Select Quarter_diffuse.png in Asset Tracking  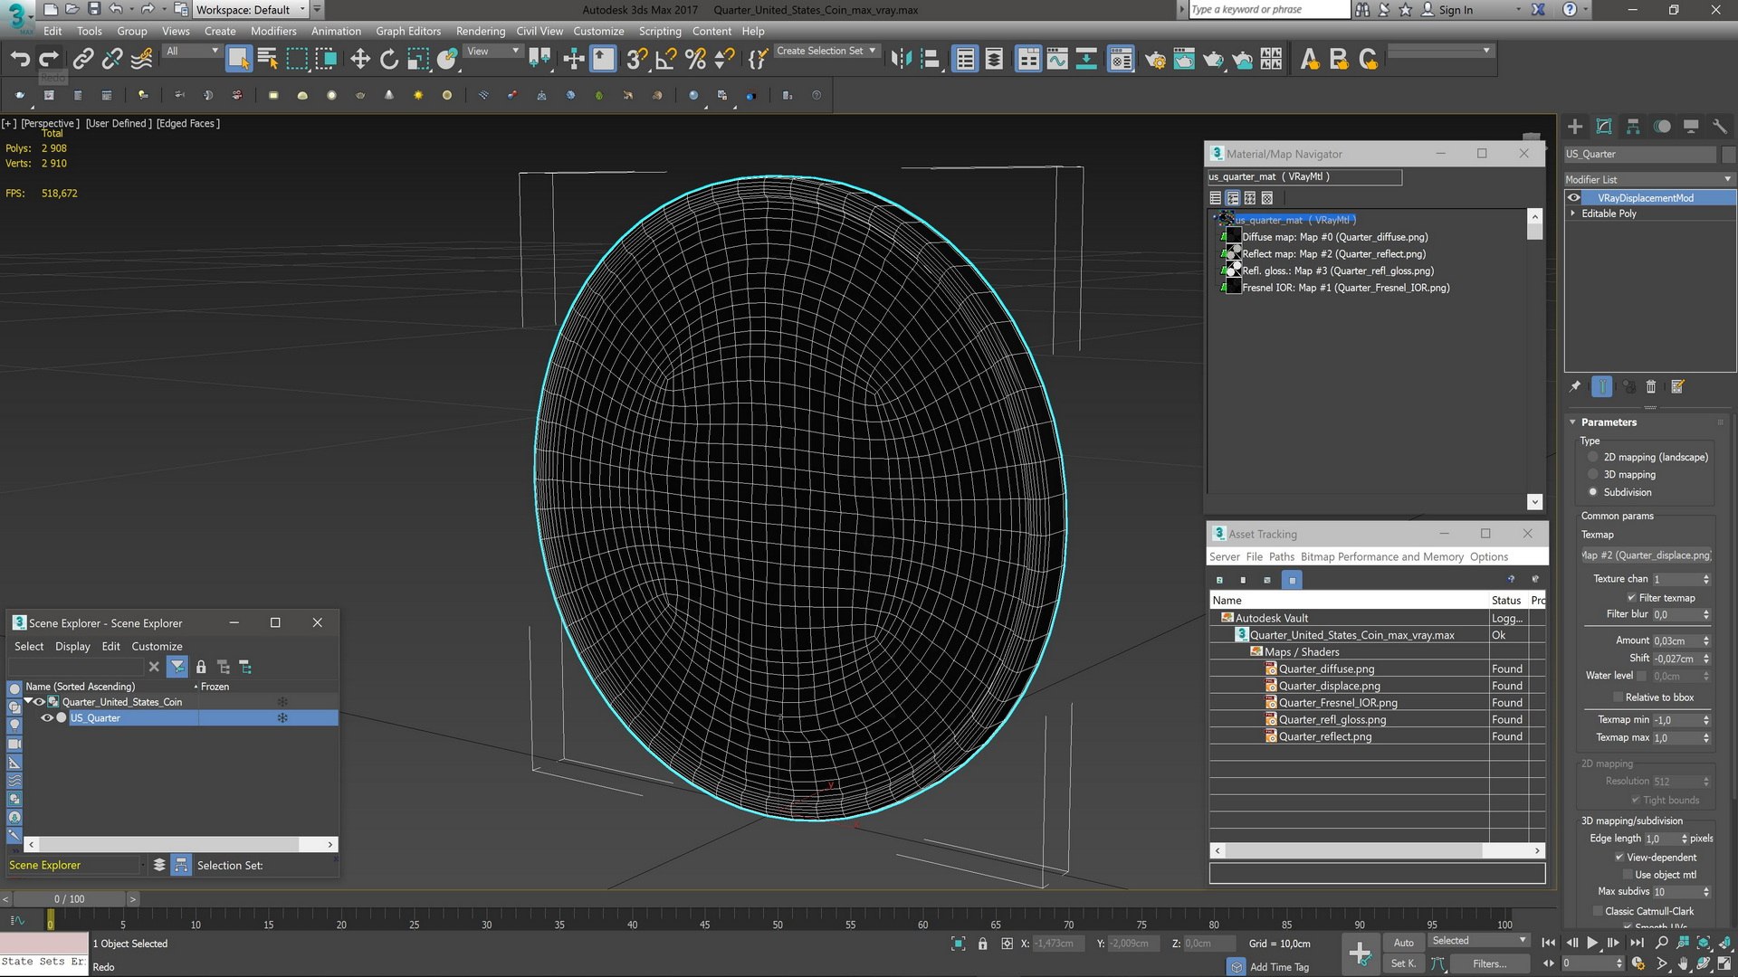[x=1326, y=669]
